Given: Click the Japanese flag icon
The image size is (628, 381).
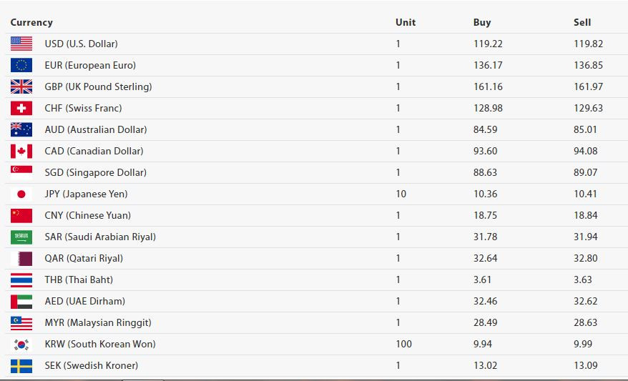Looking at the screenshot, I should pyautogui.click(x=21, y=194).
